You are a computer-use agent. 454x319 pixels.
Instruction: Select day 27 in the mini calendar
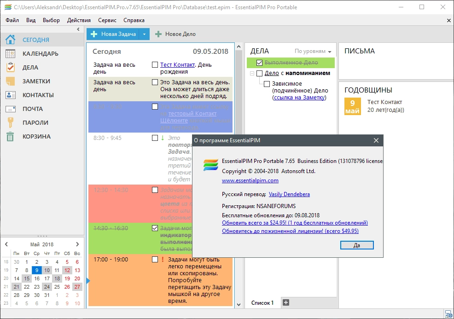(77, 287)
